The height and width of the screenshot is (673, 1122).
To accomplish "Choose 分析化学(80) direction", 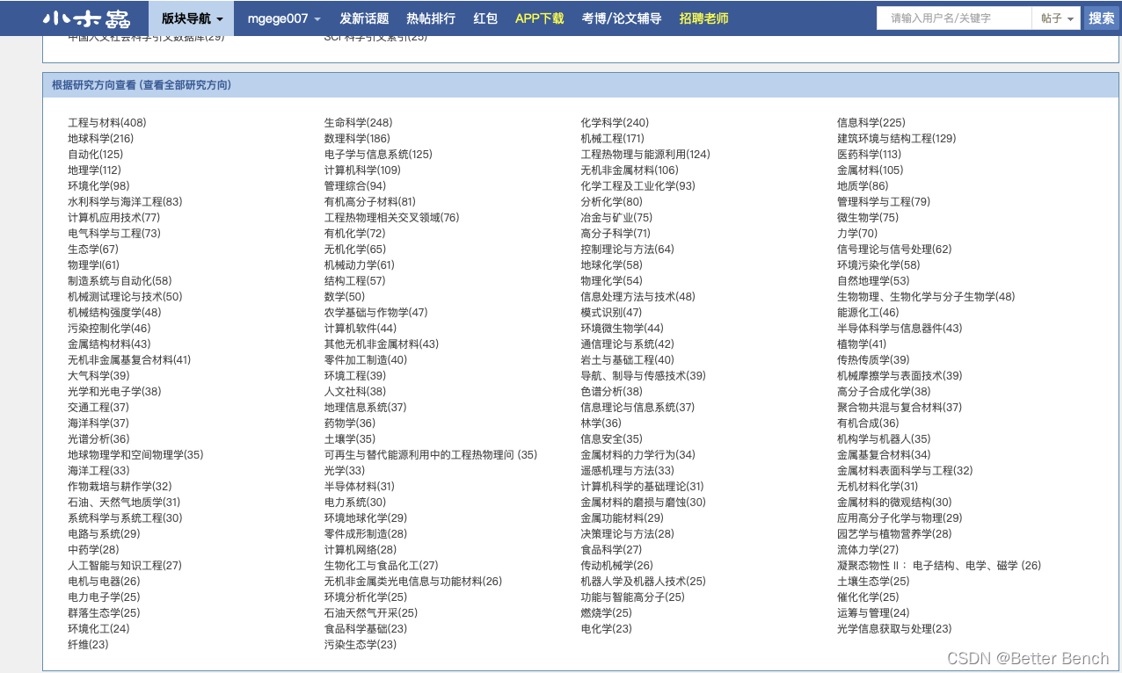I will [x=611, y=202].
